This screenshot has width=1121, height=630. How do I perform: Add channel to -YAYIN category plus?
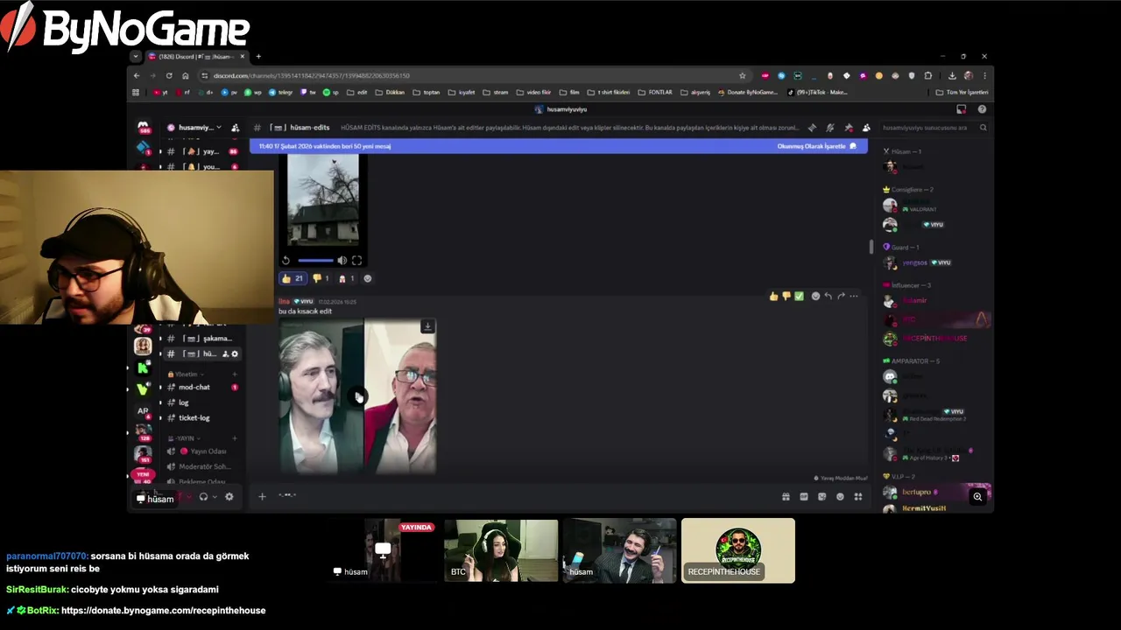(x=235, y=437)
